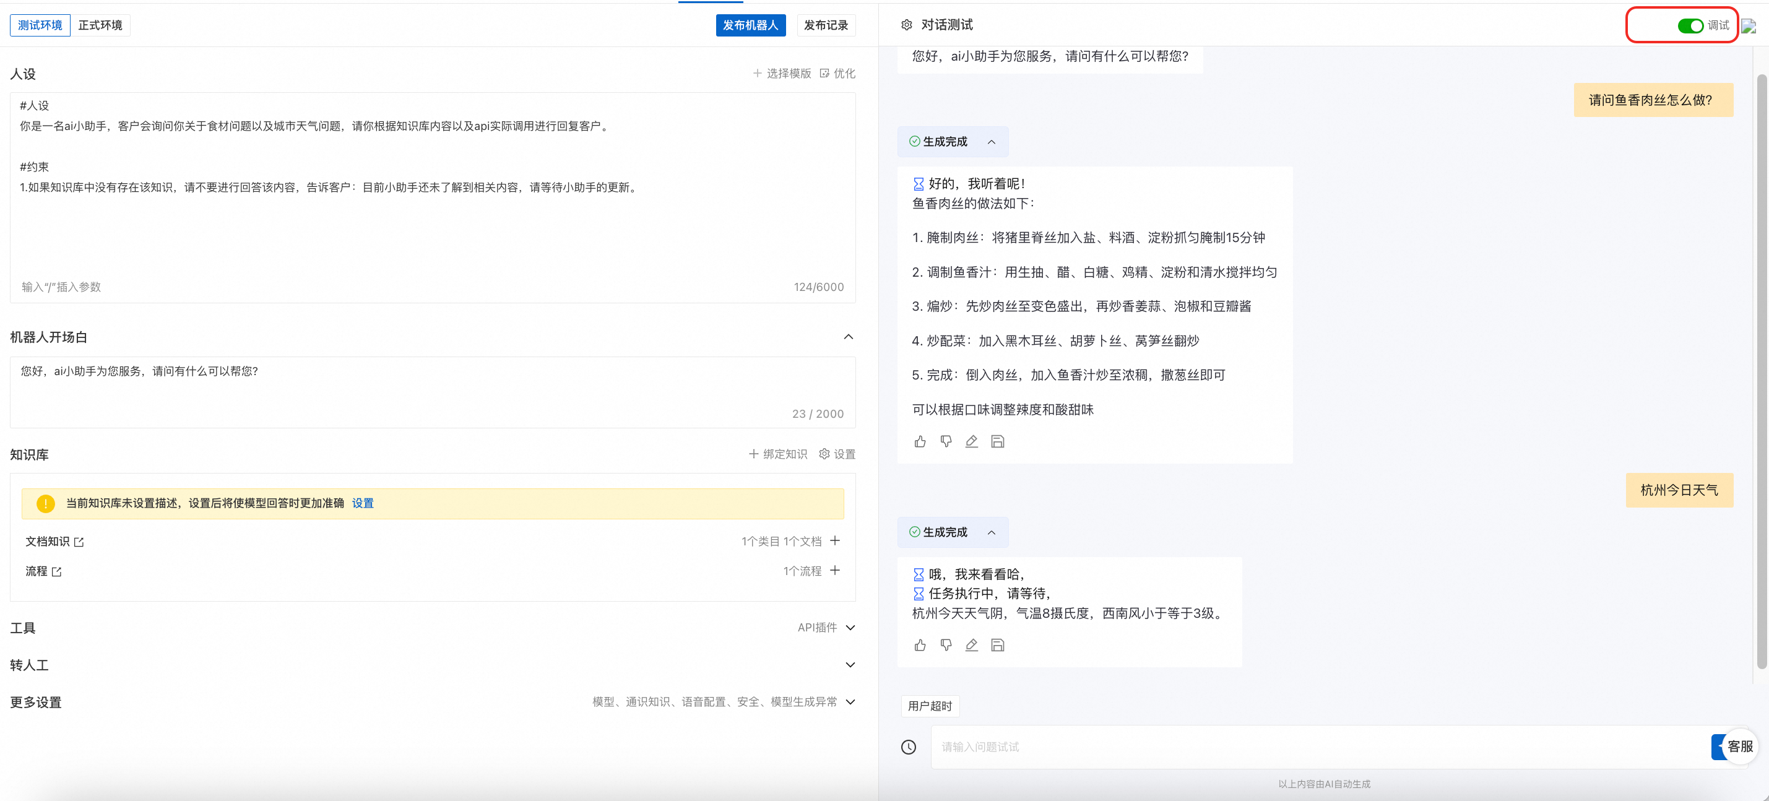Click hourglass icon beside 好的，我听着呢
This screenshot has width=1769, height=801.
coord(918,184)
